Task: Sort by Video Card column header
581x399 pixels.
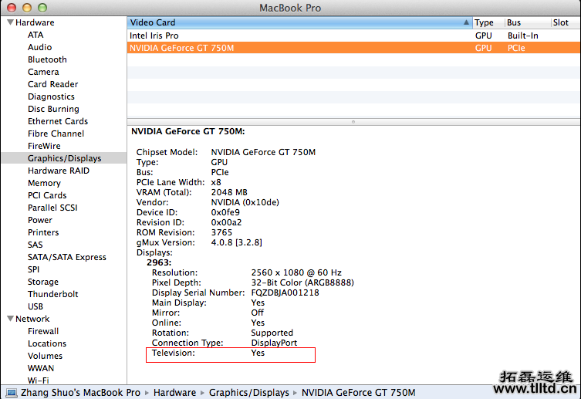Action: 297,23
